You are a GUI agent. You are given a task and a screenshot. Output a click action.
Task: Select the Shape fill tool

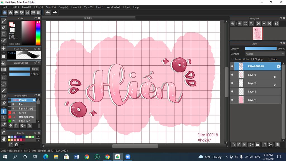(x=3, y=56)
